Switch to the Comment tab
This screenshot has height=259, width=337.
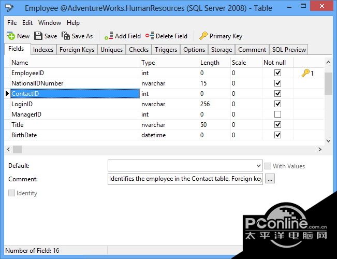252,50
